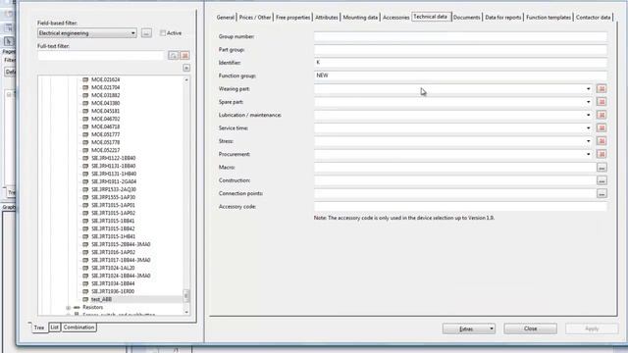Select the Tree view tab
Screen dimensions: 628x353
click(x=39, y=328)
